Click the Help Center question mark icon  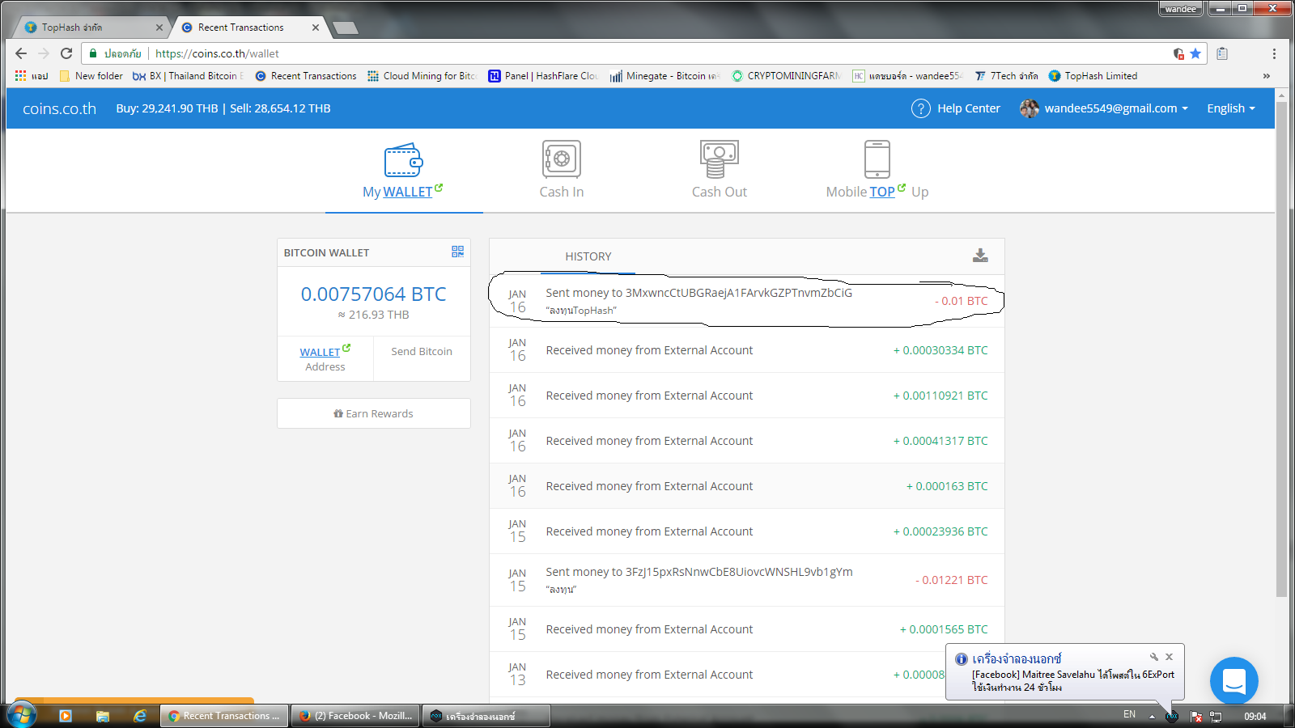[x=921, y=108]
